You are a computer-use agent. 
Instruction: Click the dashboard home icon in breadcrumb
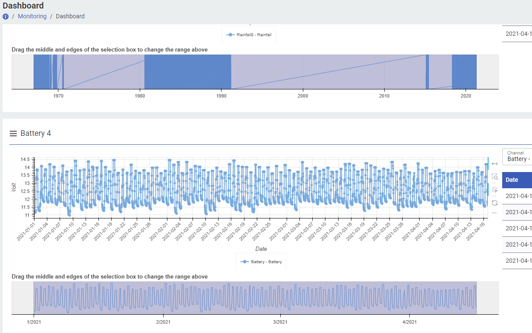[x=6, y=16]
